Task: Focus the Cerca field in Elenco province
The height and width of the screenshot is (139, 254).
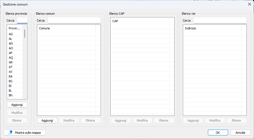Action: 22,20
